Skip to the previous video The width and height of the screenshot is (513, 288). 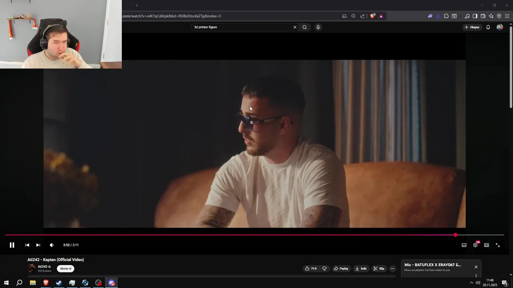tap(27, 245)
